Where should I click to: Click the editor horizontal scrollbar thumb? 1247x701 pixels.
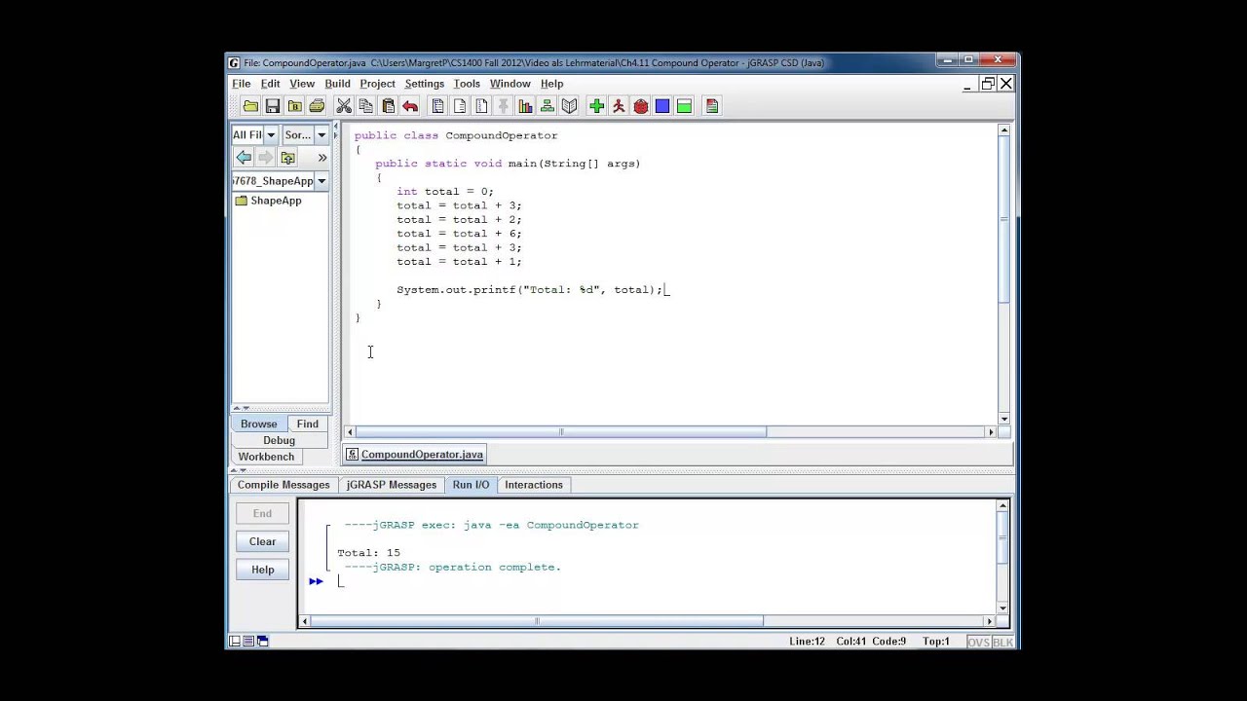561,432
